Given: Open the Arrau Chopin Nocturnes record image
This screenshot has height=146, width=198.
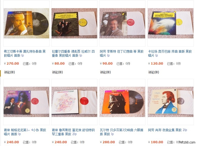Looking at the screenshot, I should pyautogui.click(x=171, y=102).
